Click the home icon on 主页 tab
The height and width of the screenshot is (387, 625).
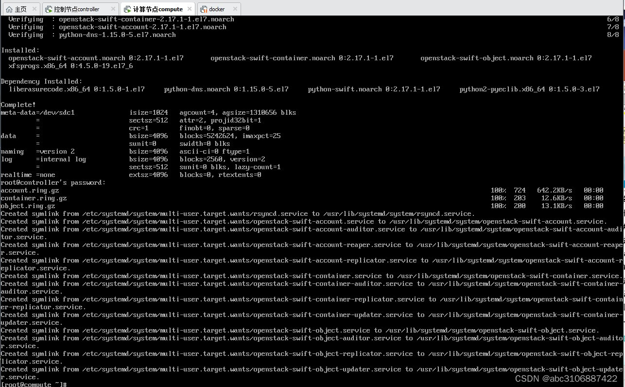pyautogui.click(x=9, y=9)
